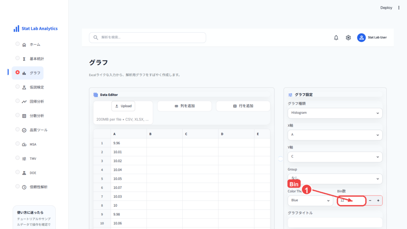Screen dimensions: 407x229
Task: Open settings with the gear icon
Action: click(x=348, y=38)
